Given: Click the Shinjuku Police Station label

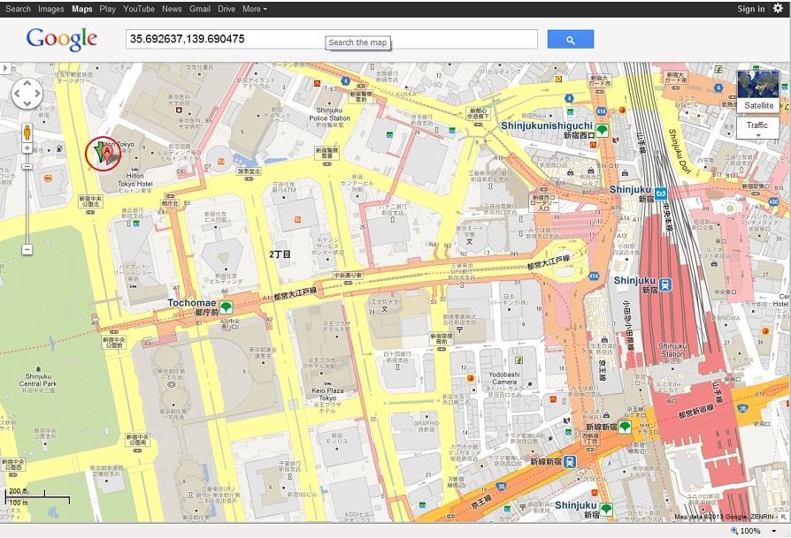Looking at the screenshot, I should 329,114.
